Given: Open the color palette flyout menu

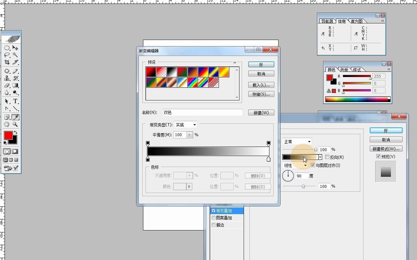Looking at the screenshot, I should click(x=389, y=69).
